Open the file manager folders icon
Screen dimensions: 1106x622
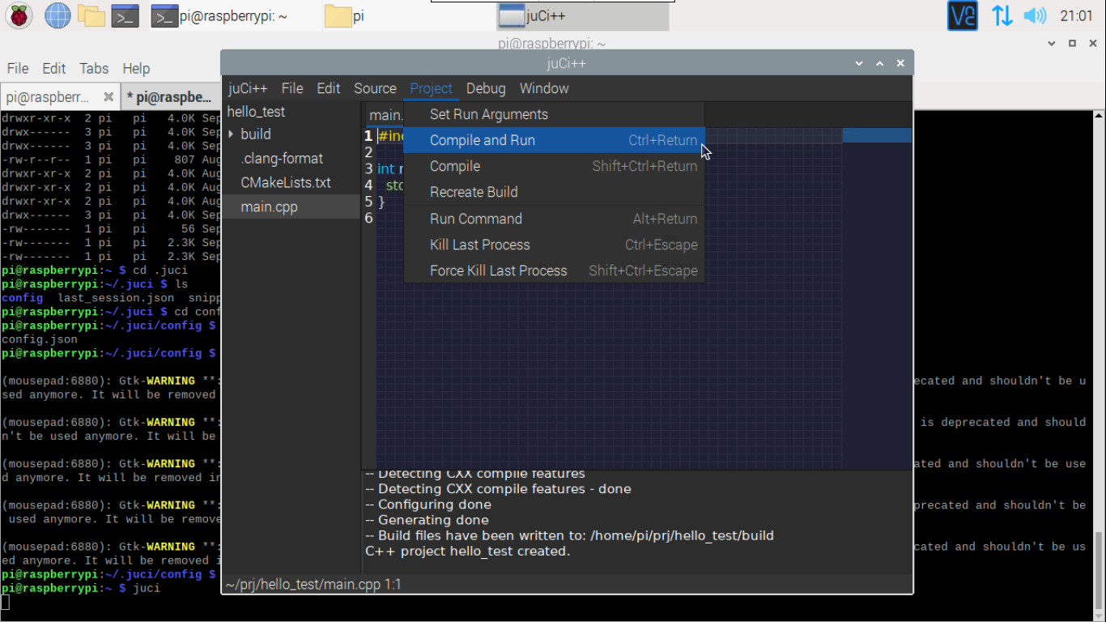91,15
